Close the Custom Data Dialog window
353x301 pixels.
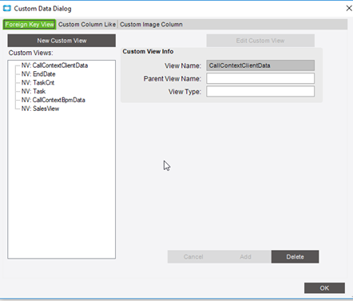point(349,8)
